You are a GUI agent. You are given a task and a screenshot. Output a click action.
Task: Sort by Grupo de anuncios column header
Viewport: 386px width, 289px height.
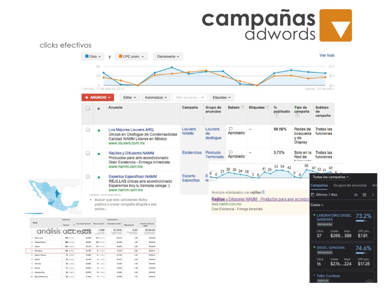click(213, 110)
